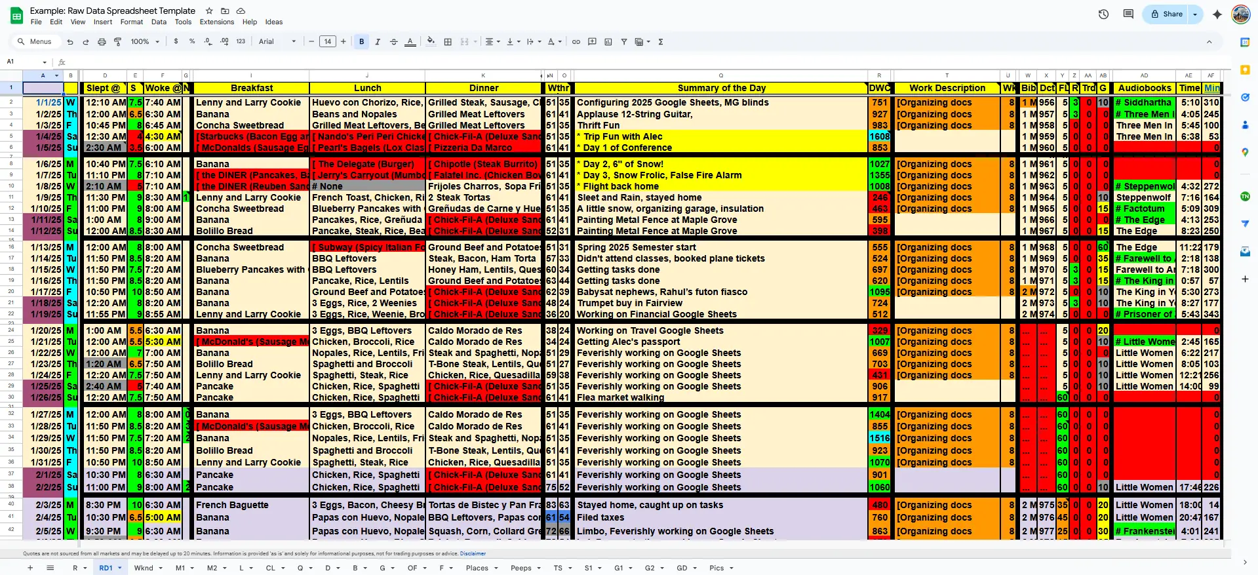Image resolution: width=1258 pixels, height=575 pixels.
Task: Open version history clock icon
Action: (x=1103, y=14)
